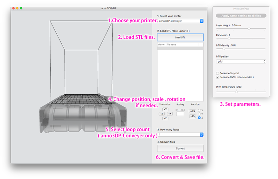Viewport: 278px width, 179px height.
Task: Rotate the model by -45 degrees
Action: [192, 116]
